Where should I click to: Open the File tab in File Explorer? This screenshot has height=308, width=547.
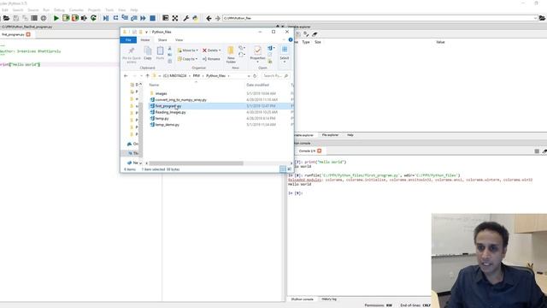(x=128, y=40)
